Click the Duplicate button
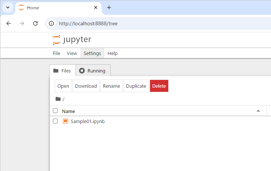Screen dimensions: 271x171 pos(136,86)
